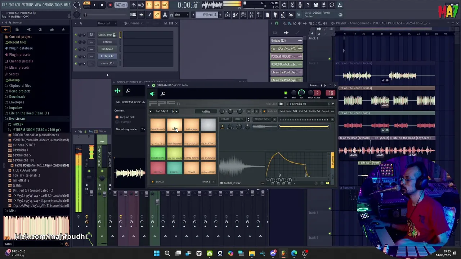Click the FPC gear options icon
The height and width of the screenshot is (259, 461).
point(178,104)
